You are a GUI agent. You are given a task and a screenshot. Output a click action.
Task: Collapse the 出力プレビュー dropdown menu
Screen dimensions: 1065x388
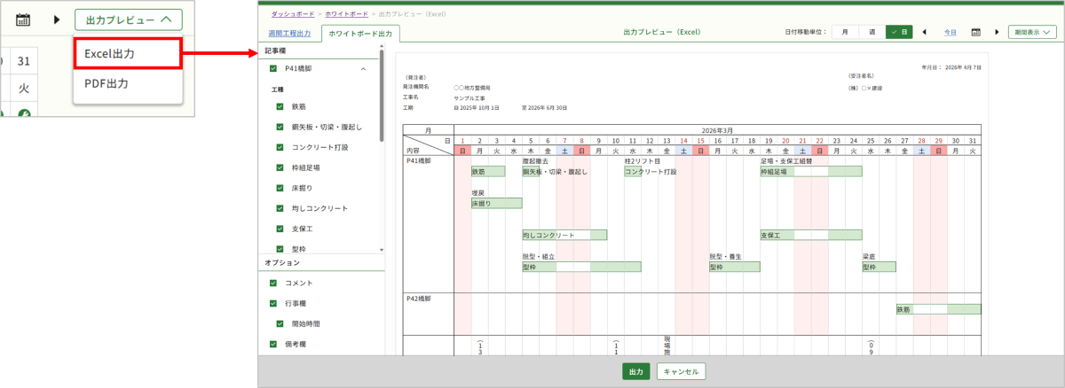click(129, 19)
